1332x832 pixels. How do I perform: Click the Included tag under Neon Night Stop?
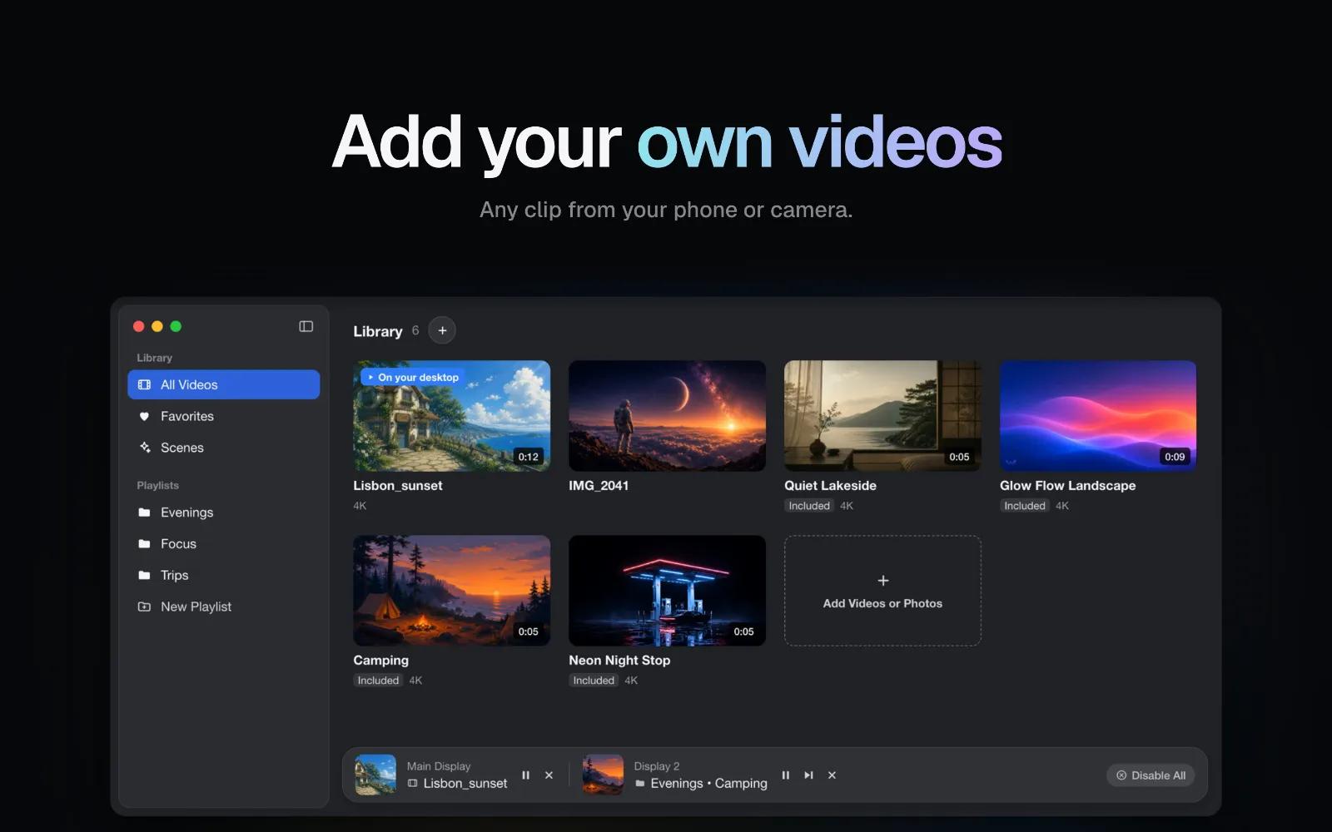(x=594, y=681)
